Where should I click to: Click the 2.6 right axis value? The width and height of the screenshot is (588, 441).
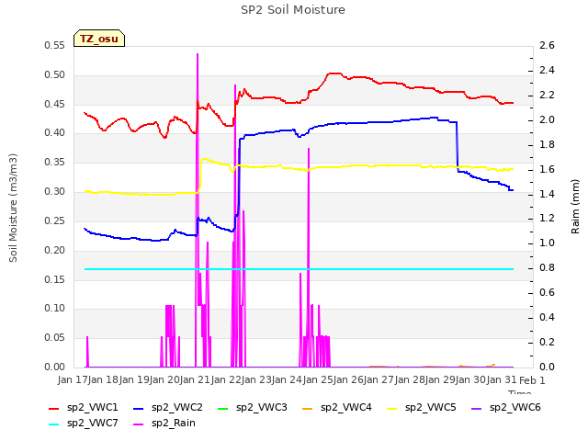[x=547, y=45]
